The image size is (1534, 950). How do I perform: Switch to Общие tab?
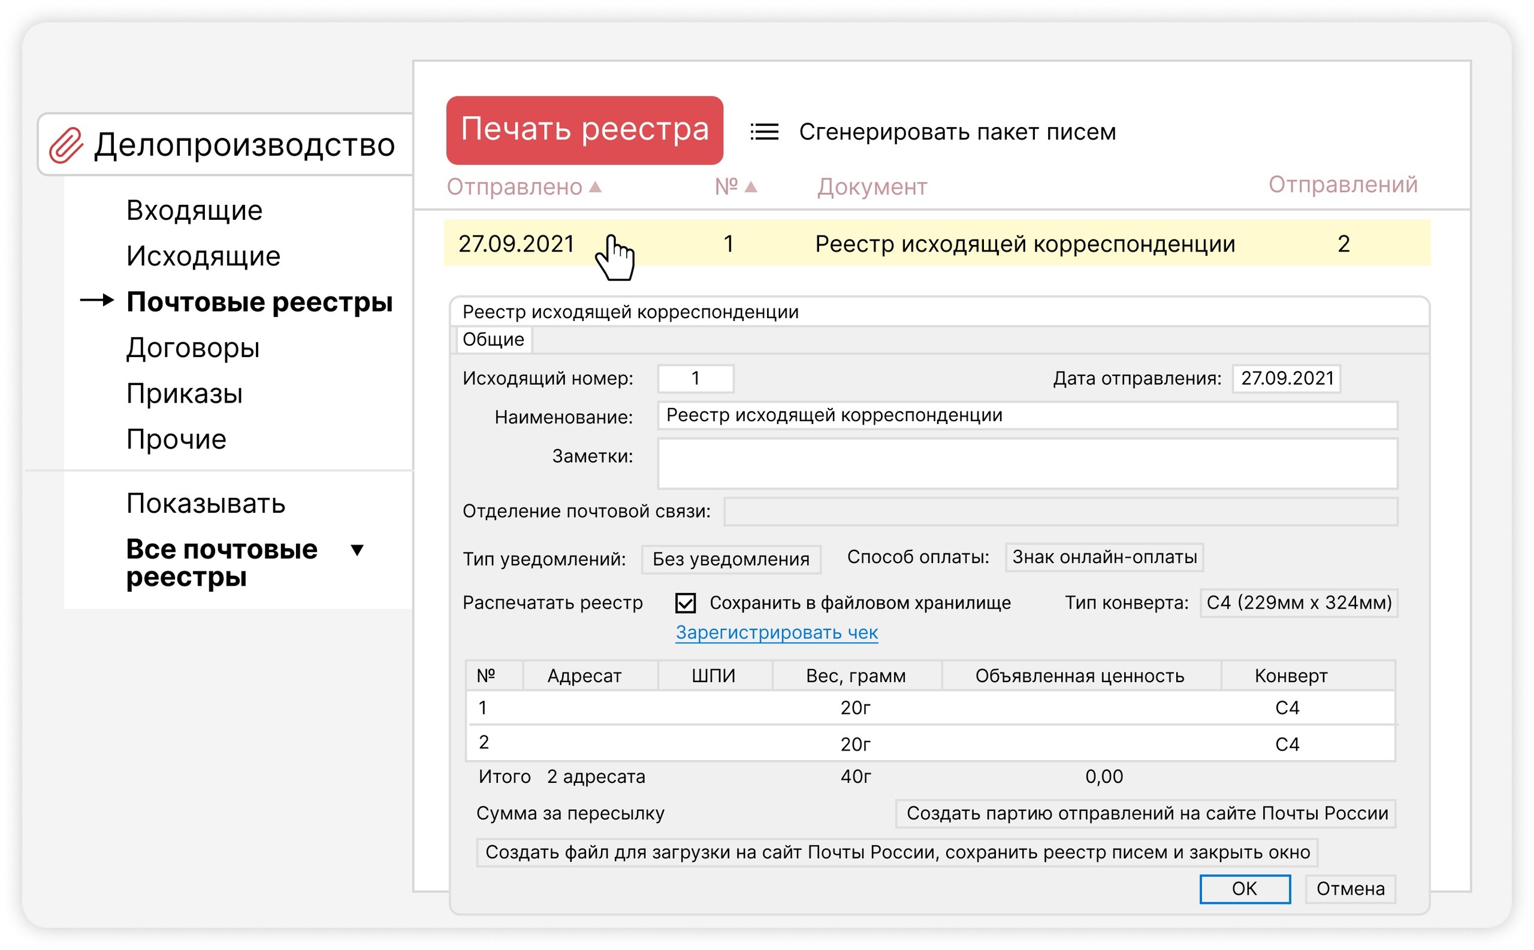pyautogui.click(x=493, y=339)
